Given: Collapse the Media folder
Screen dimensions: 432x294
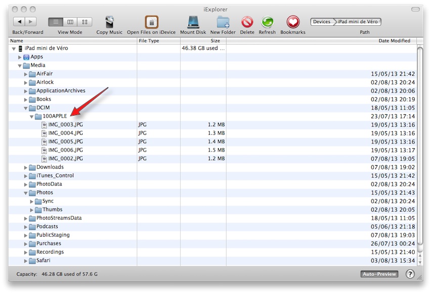Looking at the screenshot, I should (x=20, y=66).
